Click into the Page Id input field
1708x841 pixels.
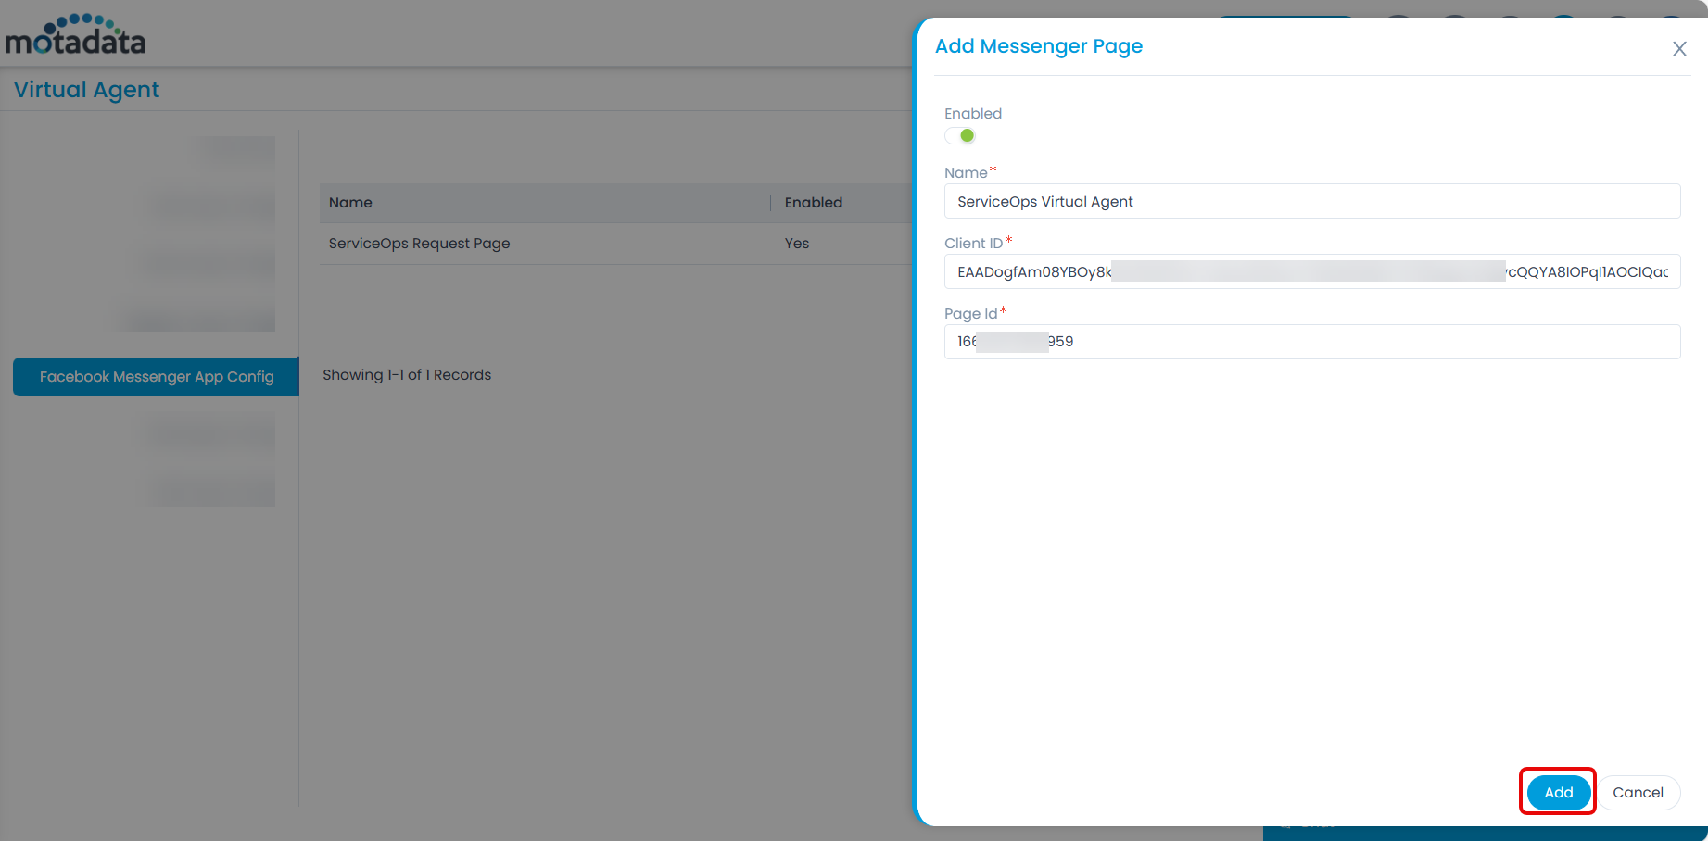pyautogui.click(x=1311, y=342)
